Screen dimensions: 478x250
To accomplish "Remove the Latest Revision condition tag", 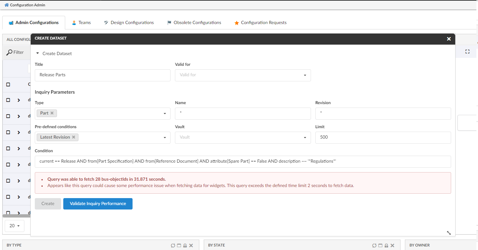I will 73,137.
